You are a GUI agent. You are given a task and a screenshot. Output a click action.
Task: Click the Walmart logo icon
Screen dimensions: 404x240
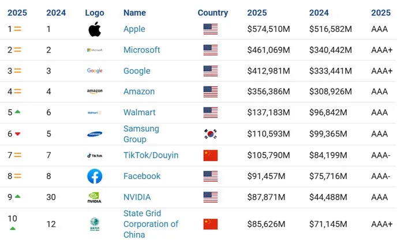click(x=95, y=113)
